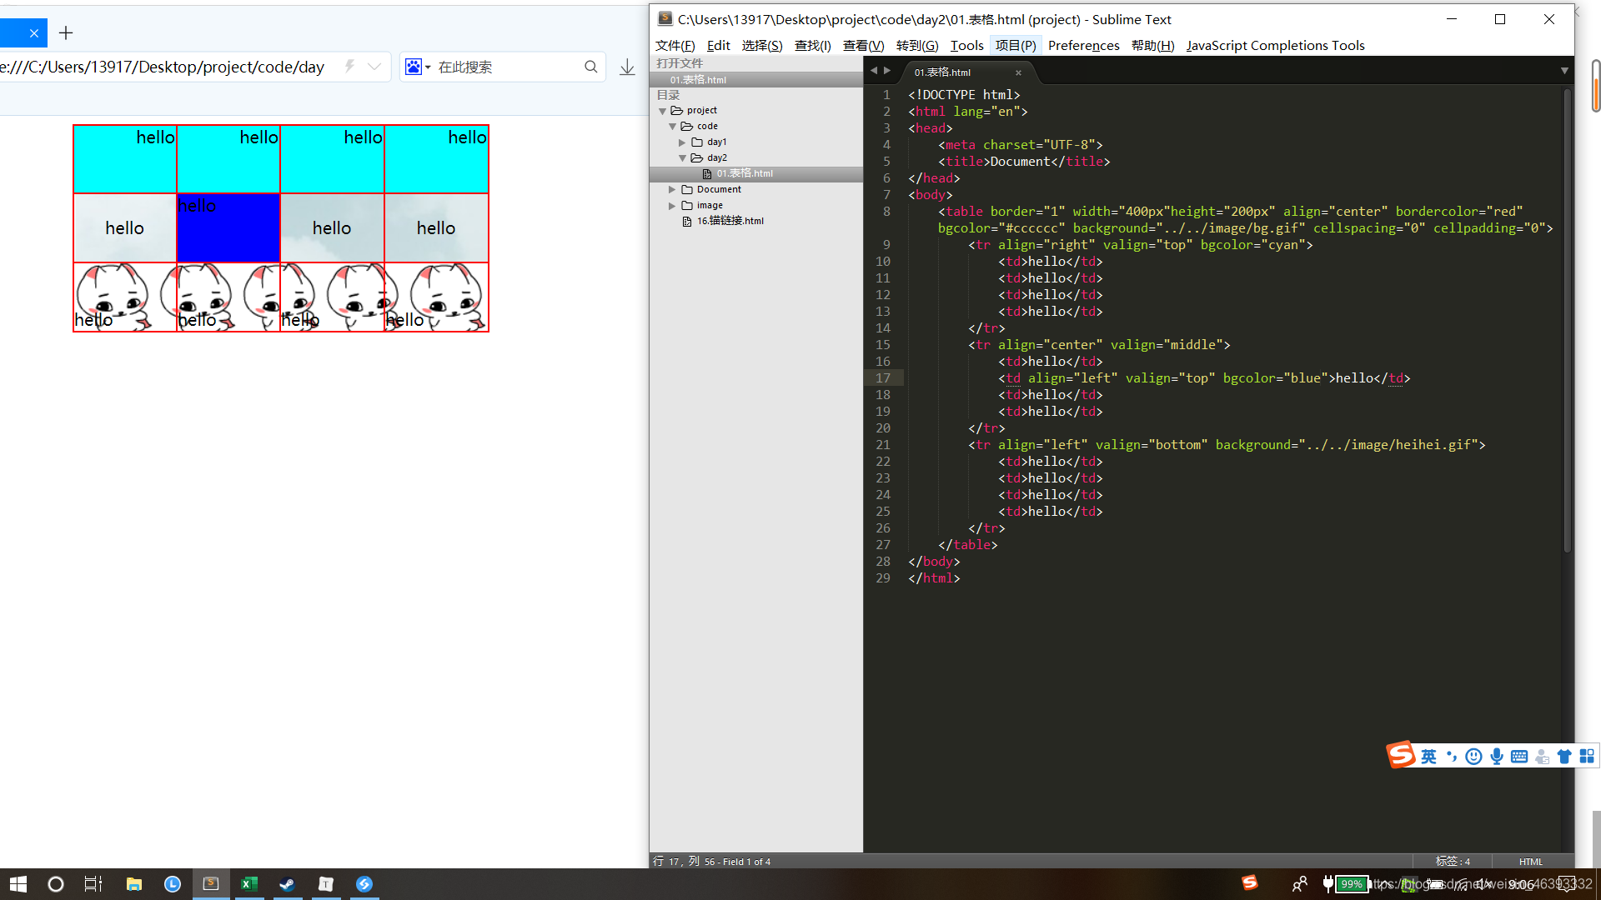The width and height of the screenshot is (1601, 900).
Task: Click the HTML syntax selector in status bar
Action: [1530, 862]
